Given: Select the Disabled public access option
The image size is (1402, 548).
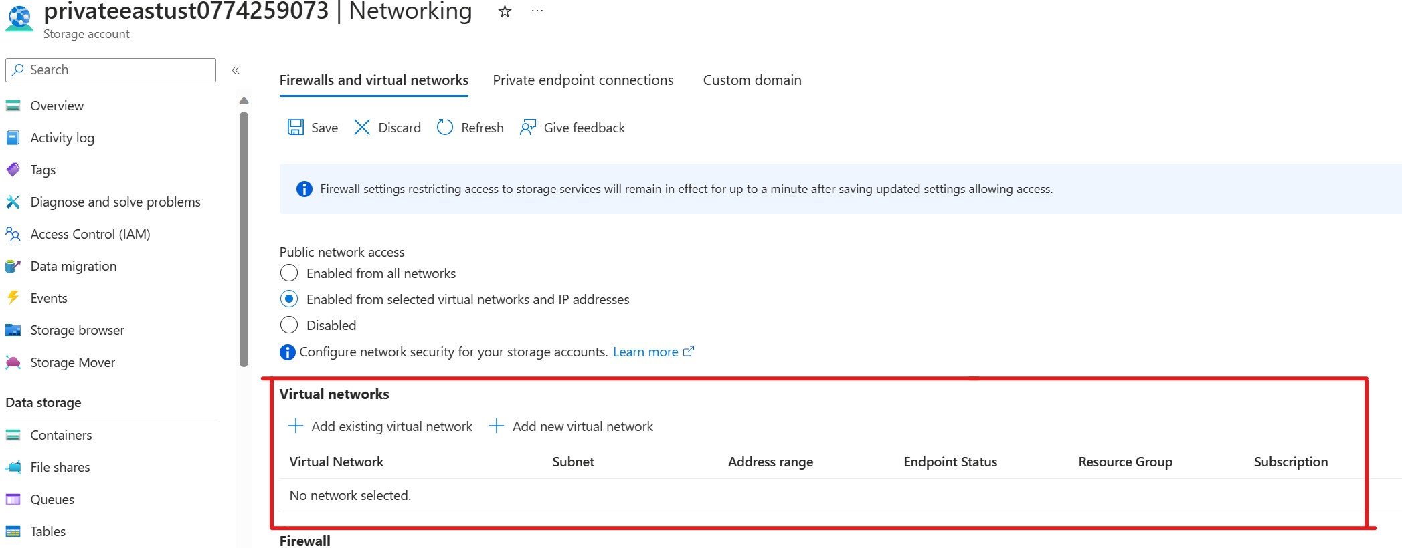Looking at the screenshot, I should (x=289, y=325).
